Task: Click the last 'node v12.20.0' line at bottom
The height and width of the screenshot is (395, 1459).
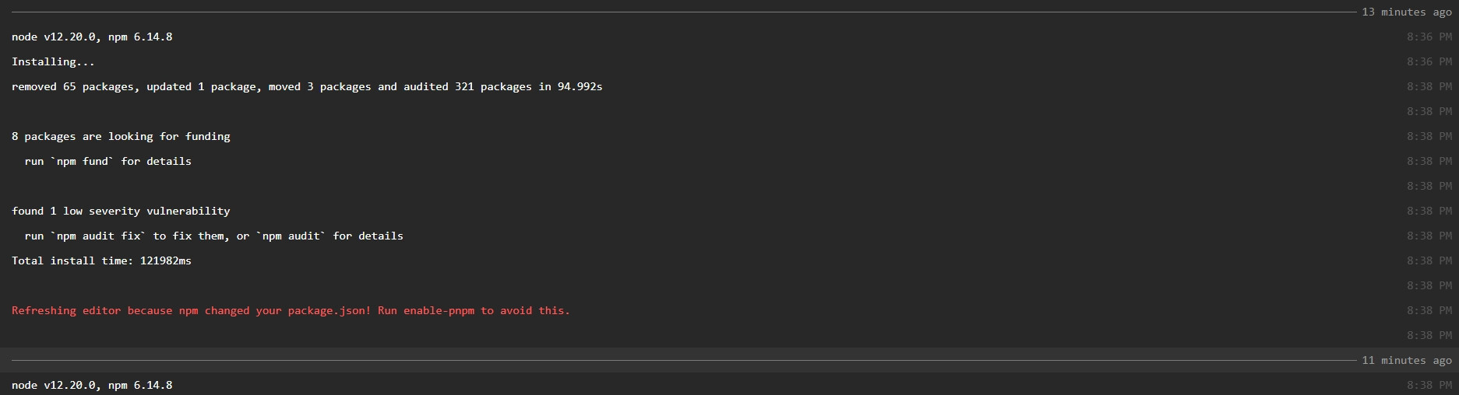Action: [x=92, y=385]
